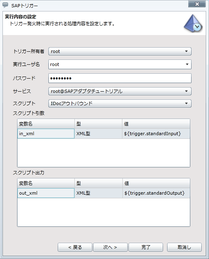Click the ${trigger.standardOutput} value cell
Screen dimensions: 209x259
[156, 193]
